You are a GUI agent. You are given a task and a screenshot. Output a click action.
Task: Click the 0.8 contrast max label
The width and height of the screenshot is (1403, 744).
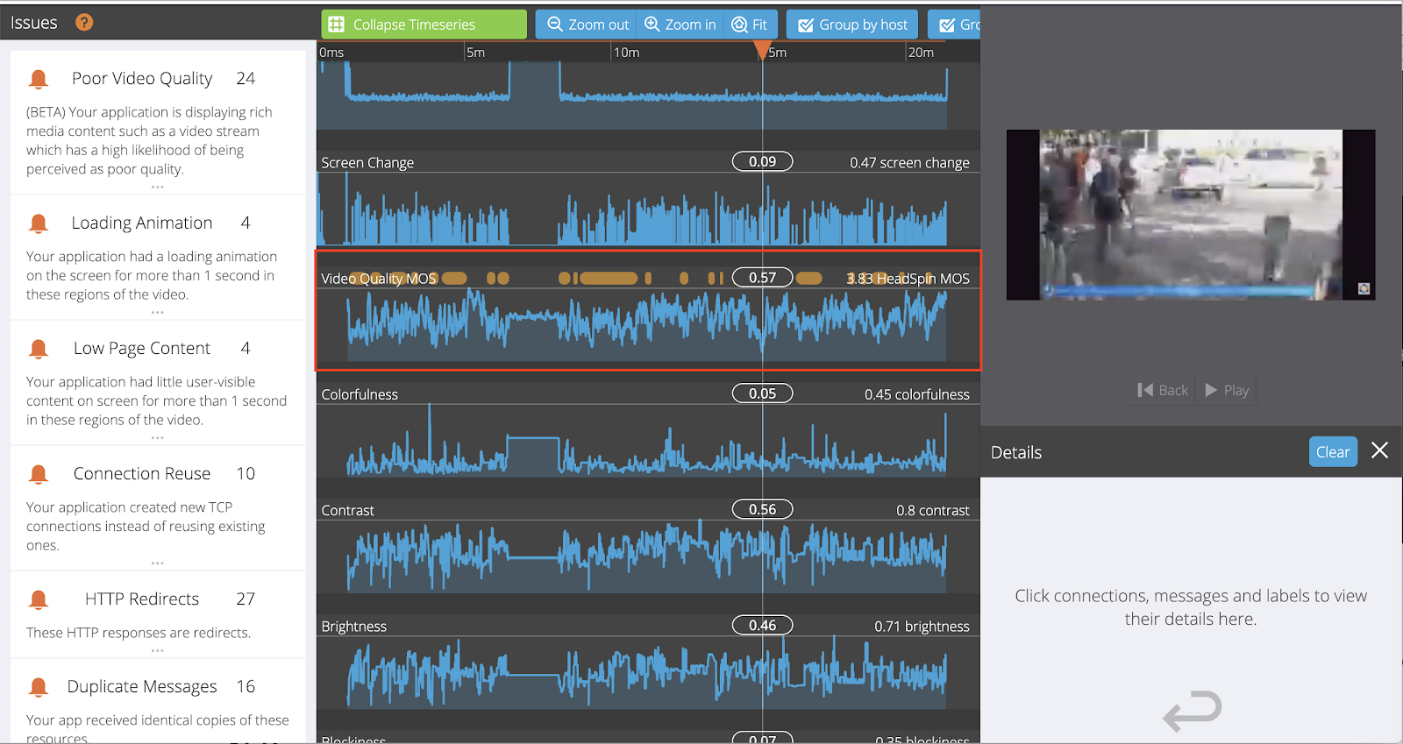(933, 510)
